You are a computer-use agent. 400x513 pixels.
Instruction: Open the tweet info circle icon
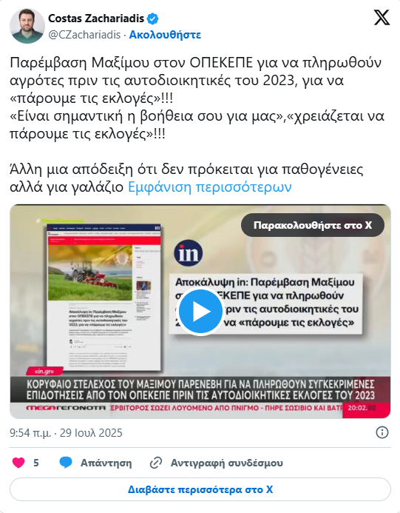click(x=382, y=432)
